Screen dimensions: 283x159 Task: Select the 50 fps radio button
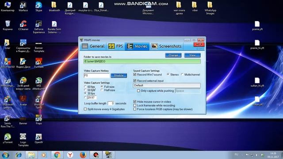coord(85,90)
